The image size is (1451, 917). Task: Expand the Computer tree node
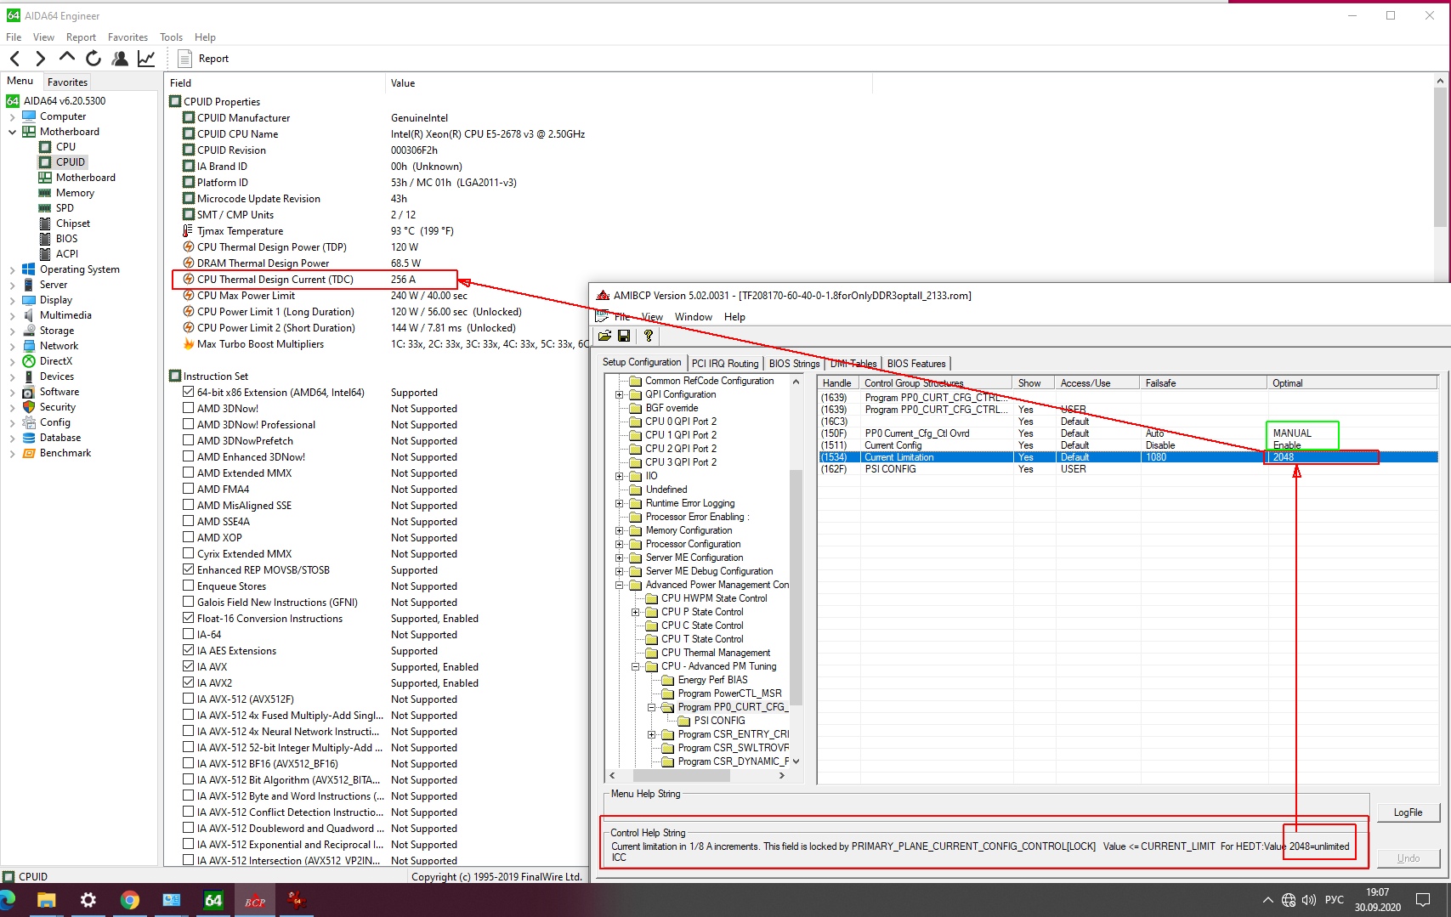point(13,116)
